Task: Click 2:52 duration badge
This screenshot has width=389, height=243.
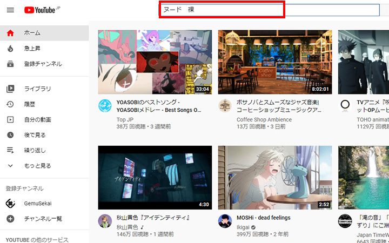Action: (x=324, y=205)
